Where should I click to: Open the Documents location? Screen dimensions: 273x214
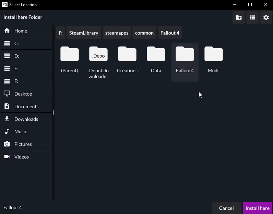tap(26, 106)
